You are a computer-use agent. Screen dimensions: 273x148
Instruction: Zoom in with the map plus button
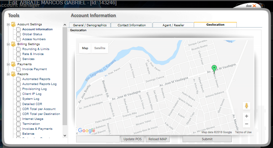pos(246,116)
